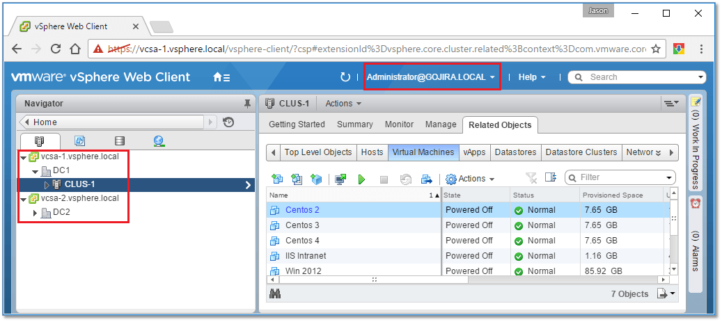The width and height of the screenshot is (722, 322).
Task: Open Work In Progress side panel
Action: pyautogui.click(x=696, y=142)
